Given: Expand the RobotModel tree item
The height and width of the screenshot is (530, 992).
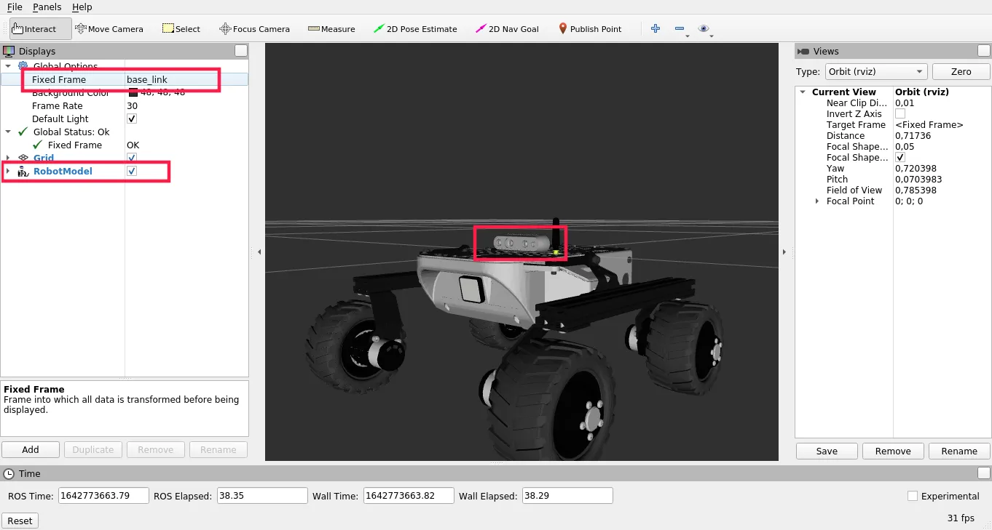Looking at the screenshot, I should [8, 171].
